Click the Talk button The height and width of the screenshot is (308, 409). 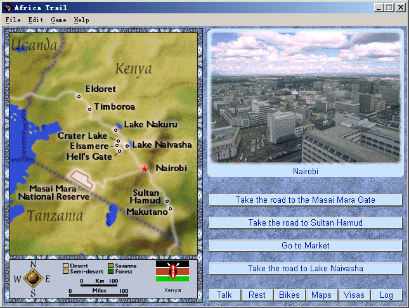224,295
